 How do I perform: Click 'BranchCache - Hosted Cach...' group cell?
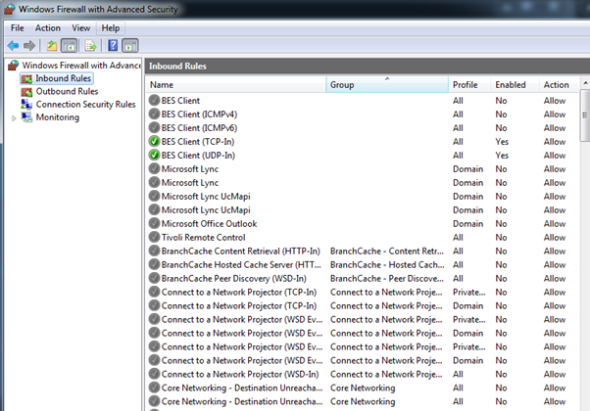(387, 264)
